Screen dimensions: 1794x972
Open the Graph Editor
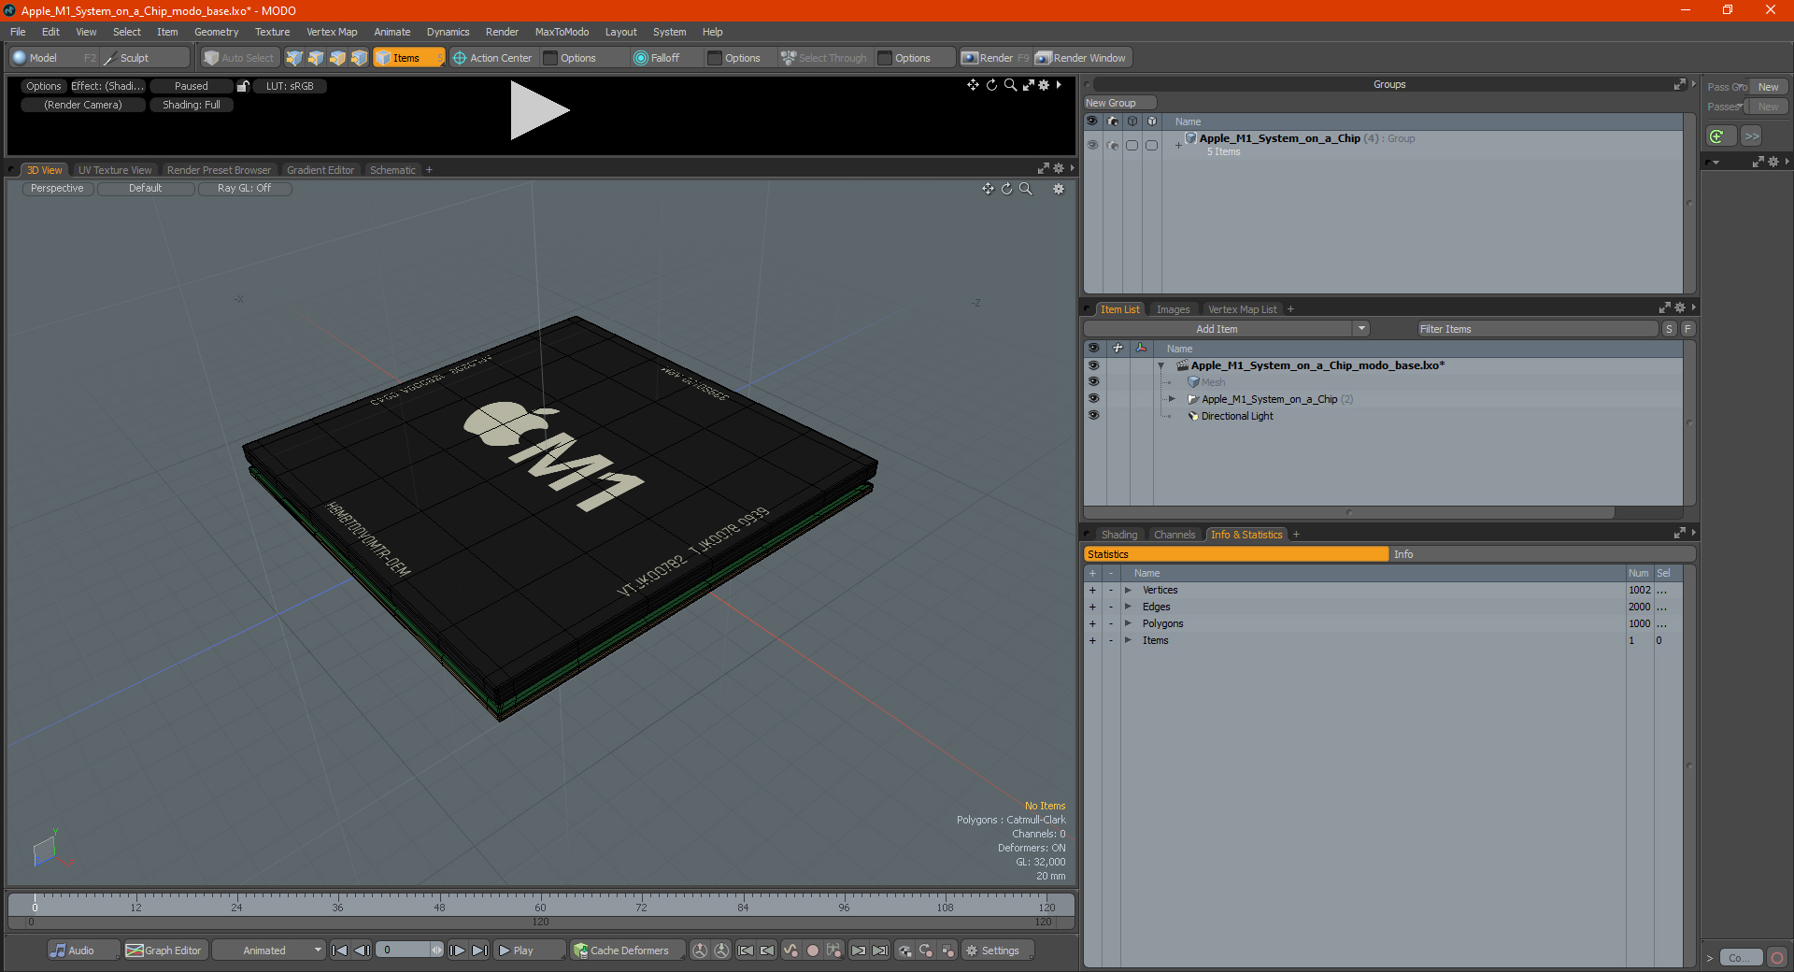pyautogui.click(x=164, y=951)
